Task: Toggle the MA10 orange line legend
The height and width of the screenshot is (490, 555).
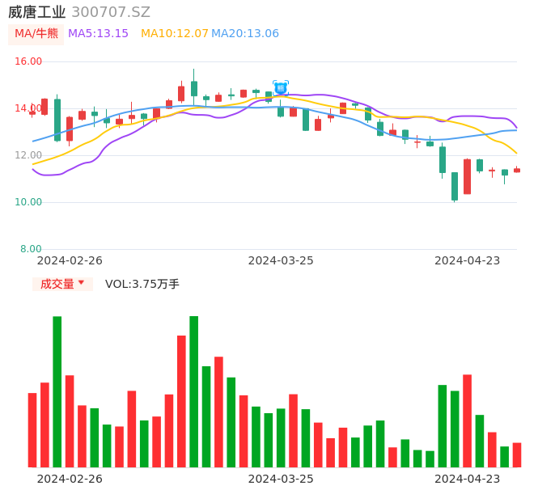Action: (x=175, y=34)
